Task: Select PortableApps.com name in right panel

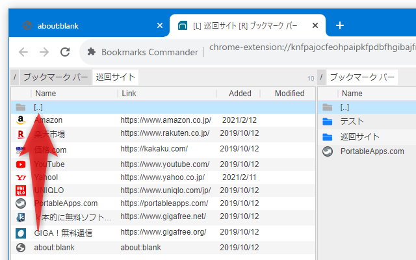Action: pos(372,151)
